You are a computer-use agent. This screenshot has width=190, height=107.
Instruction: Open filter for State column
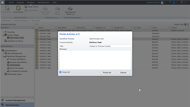coord(169,28)
